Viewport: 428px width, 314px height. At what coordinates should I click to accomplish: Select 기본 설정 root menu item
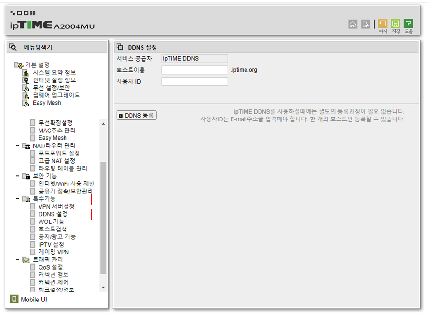pos(38,65)
